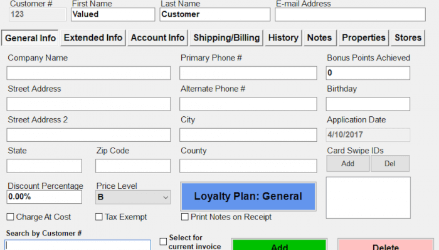Open the Account Info tab
The height and width of the screenshot is (250, 439).
(x=157, y=37)
